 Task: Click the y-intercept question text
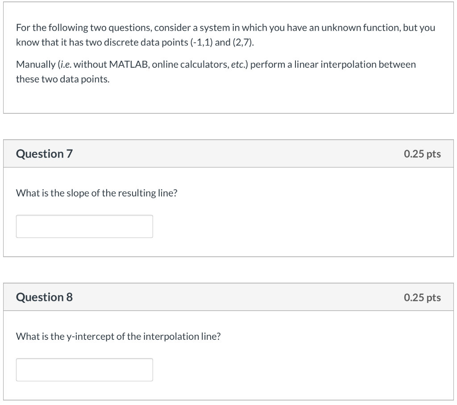point(118,336)
